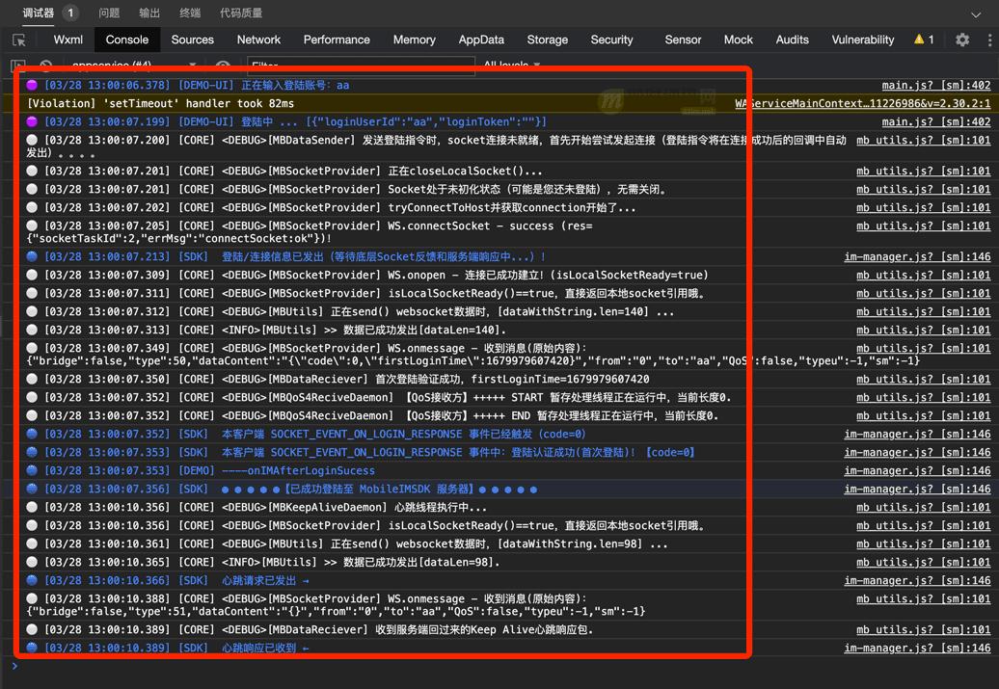
Task: Switch to the Network tab
Action: [x=258, y=40]
